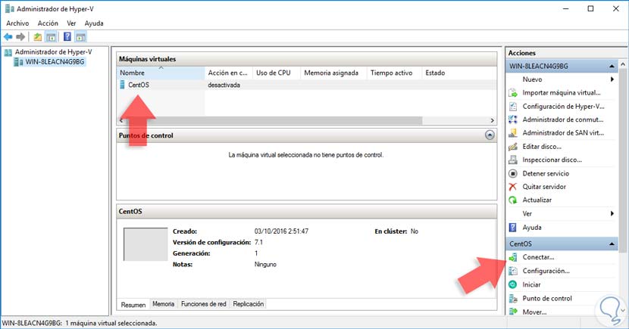
Task: Click the Forward arrow toolbar icon
Action: (x=20, y=37)
